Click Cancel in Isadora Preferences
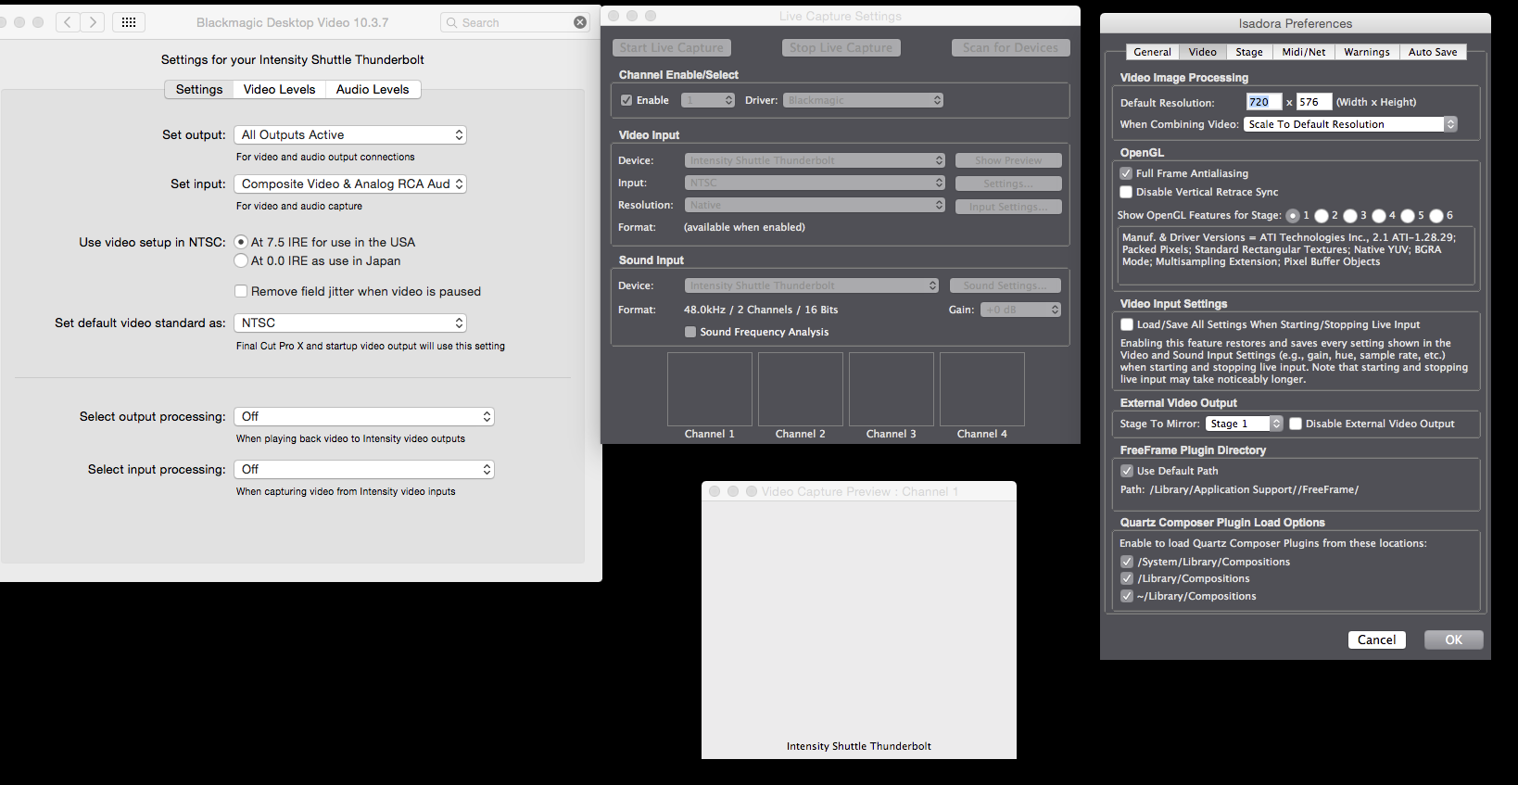Image resolution: width=1518 pixels, height=785 pixels. (x=1376, y=639)
